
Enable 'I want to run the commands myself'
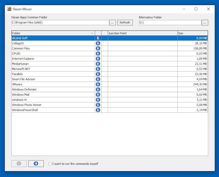tap(50, 164)
